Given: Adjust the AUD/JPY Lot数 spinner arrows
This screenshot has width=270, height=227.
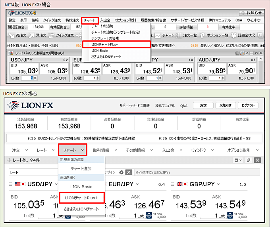Looking at the screenshot, I should point(223,78).
